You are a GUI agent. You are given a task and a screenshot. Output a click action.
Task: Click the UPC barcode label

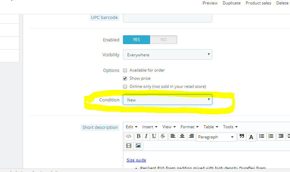point(104,18)
